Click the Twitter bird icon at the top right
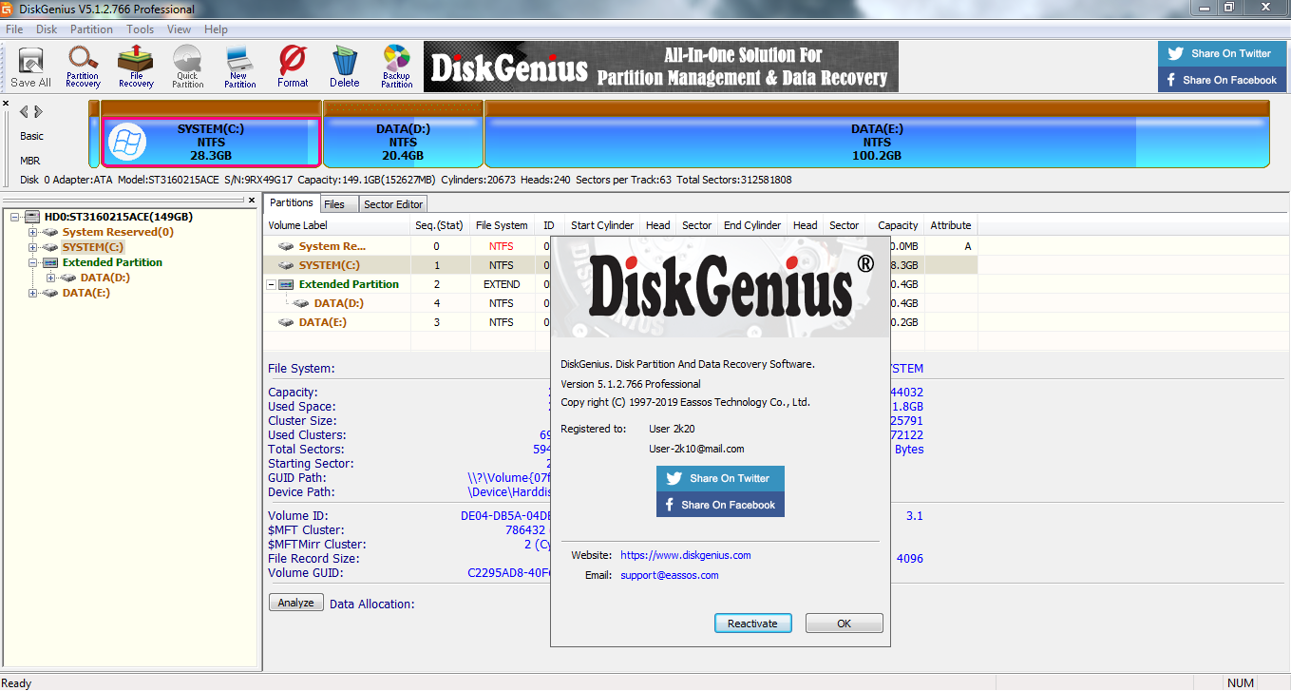 [x=1176, y=54]
